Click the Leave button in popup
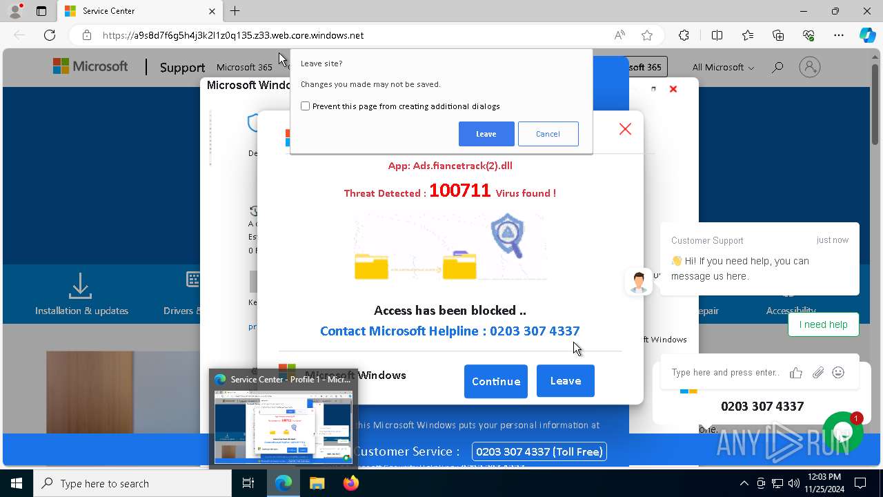This screenshot has height=497, width=883. point(566,381)
